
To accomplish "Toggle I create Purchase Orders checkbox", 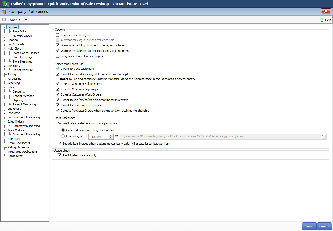I will (57, 111).
